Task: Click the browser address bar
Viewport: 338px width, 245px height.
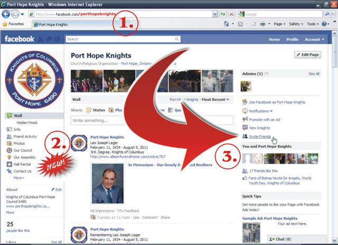Action: [124, 14]
